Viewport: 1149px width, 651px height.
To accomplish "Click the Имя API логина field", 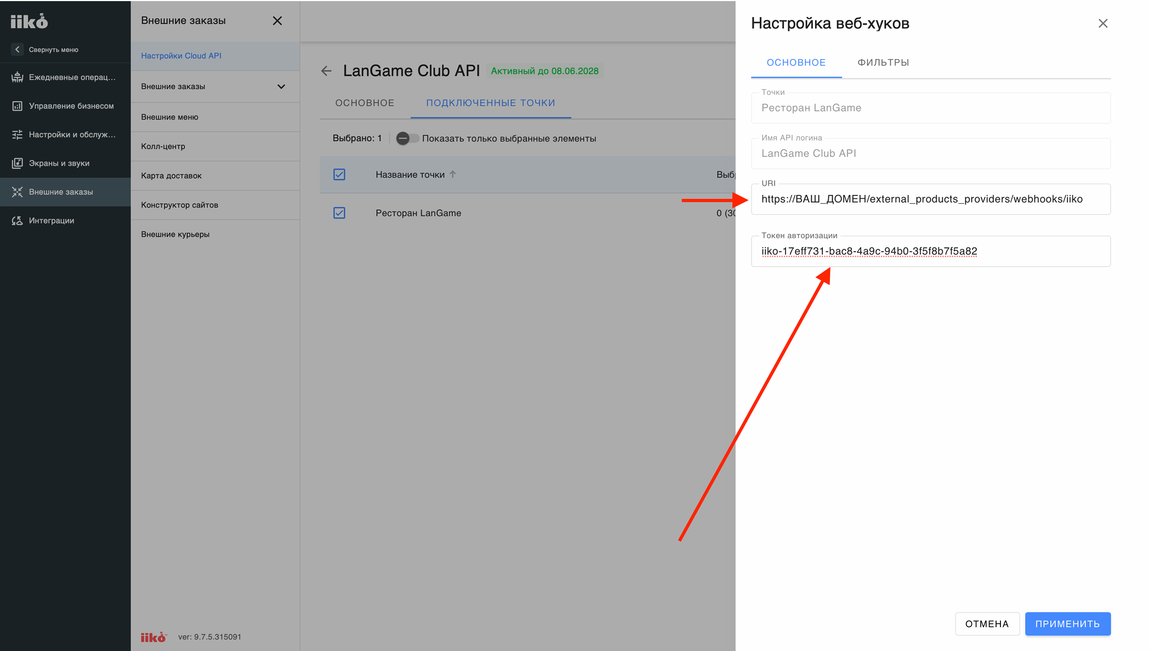I will pyautogui.click(x=931, y=153).
